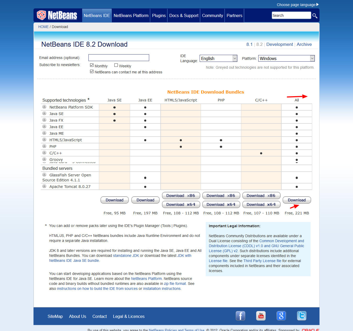Click info icon beside Java FX
353x331 pixels.
44,120
